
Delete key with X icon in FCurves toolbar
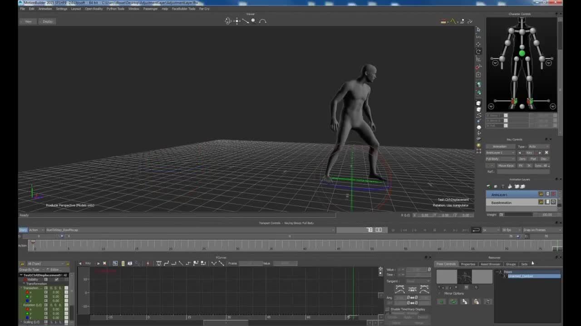[104, 264]
